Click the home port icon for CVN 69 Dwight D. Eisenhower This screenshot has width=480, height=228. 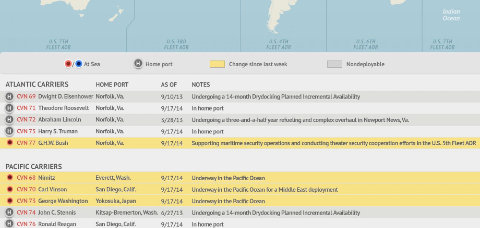tap(9, 97)
